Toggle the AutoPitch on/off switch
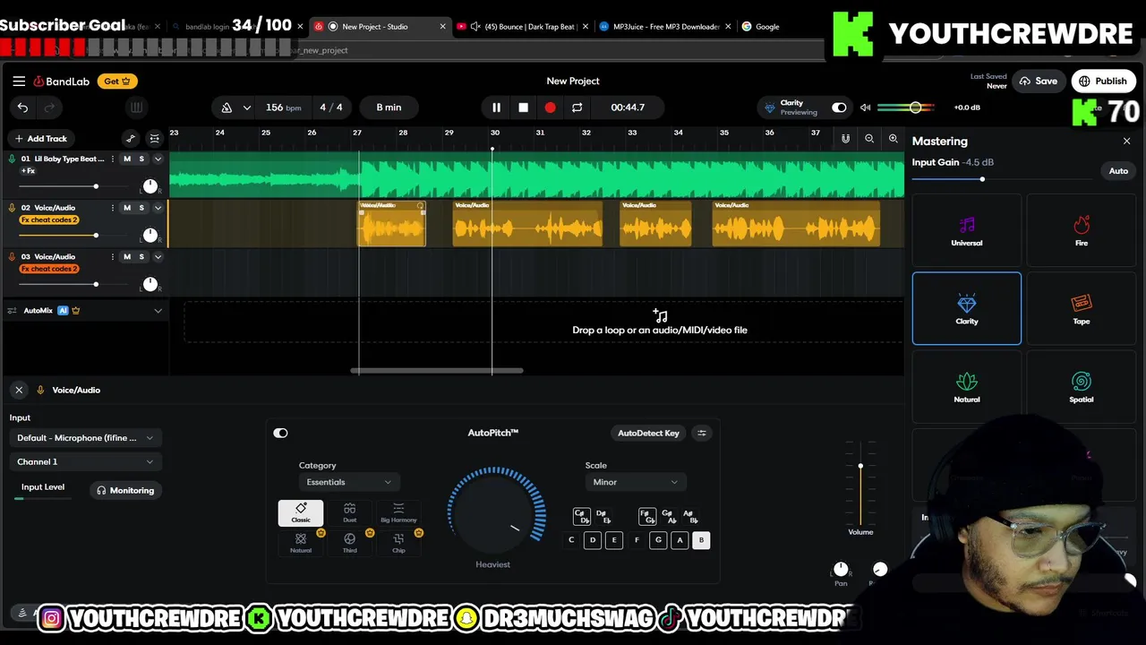Viewport: 1146px width, 645px height. (280, 434)
